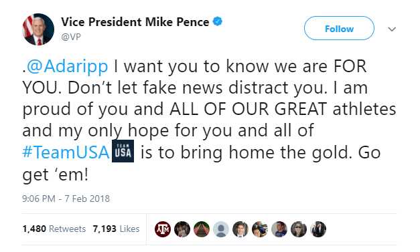This screenshot has width=420, height=252.
Task: View the 1,480 Retweets list
Action: point(54,229)
